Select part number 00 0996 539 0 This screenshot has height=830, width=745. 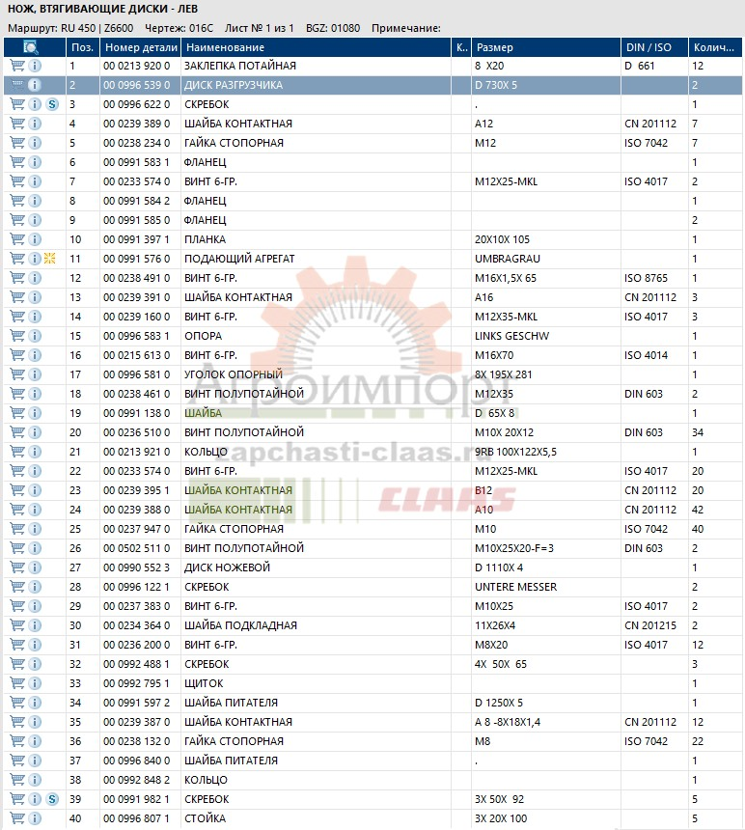point(136,85)
